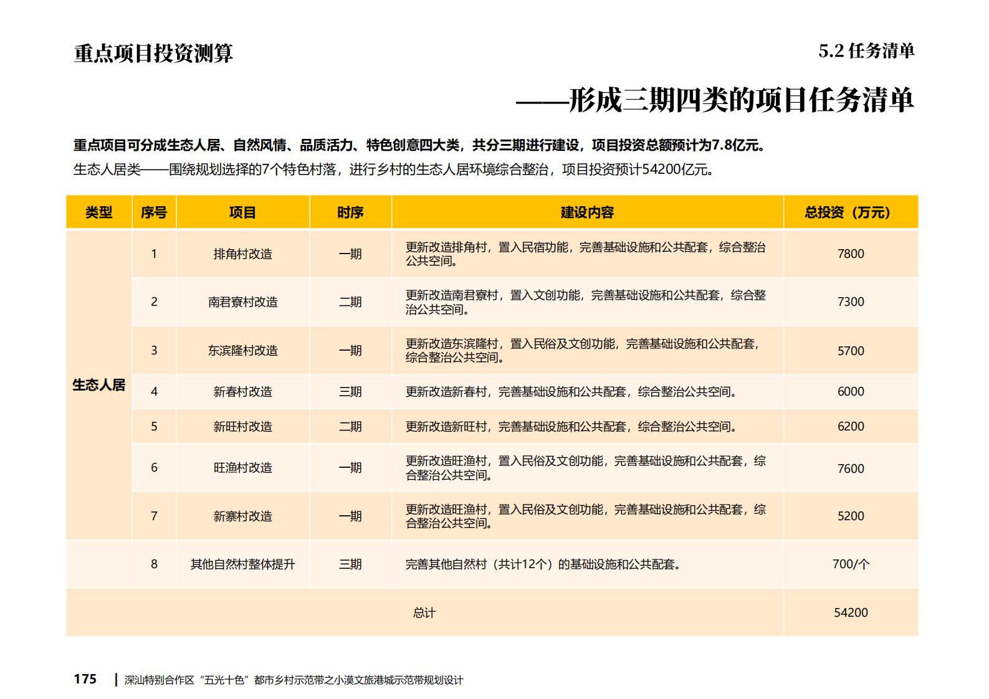The height and width of the screenshot is (699, 989).
Task: Click the project cell 新旺村改造
Action: (x=242, y=427)
